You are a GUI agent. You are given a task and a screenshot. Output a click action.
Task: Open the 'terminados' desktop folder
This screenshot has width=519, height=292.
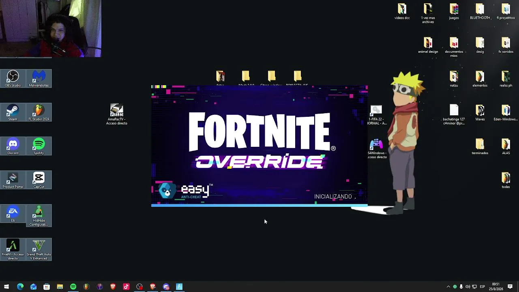480,147
